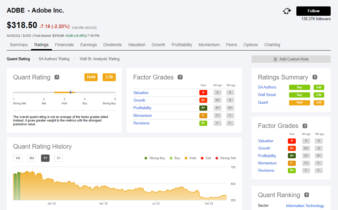Click the 3.60 SA Authors score badge

pyautogui.click(x=319, y=87)
